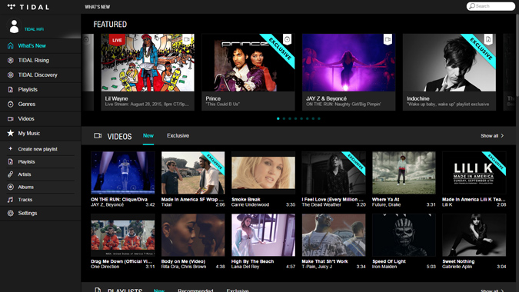This screenshot has height=292, width=519.
Task: Click the Videos camera icon in sidebar
Action: [11, 118]
